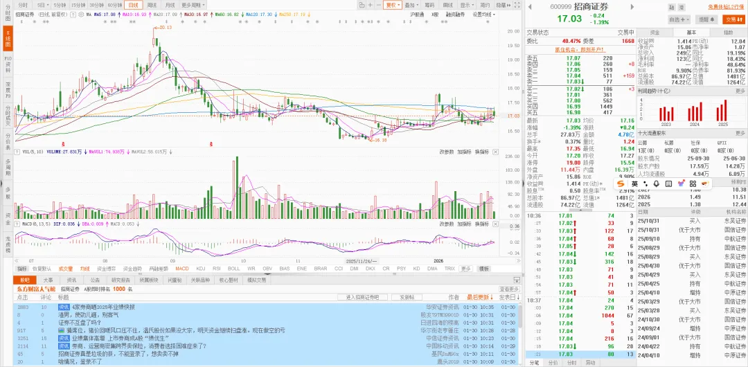Open the 公告 announcements tab
The image size is (748, 367).
click(95, 280)
